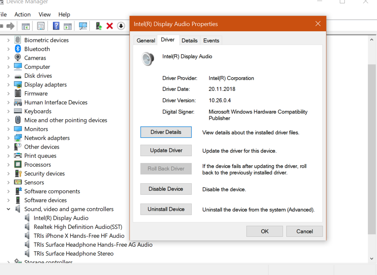
Task: Expand the Other devices category
Action: point(9,147)
